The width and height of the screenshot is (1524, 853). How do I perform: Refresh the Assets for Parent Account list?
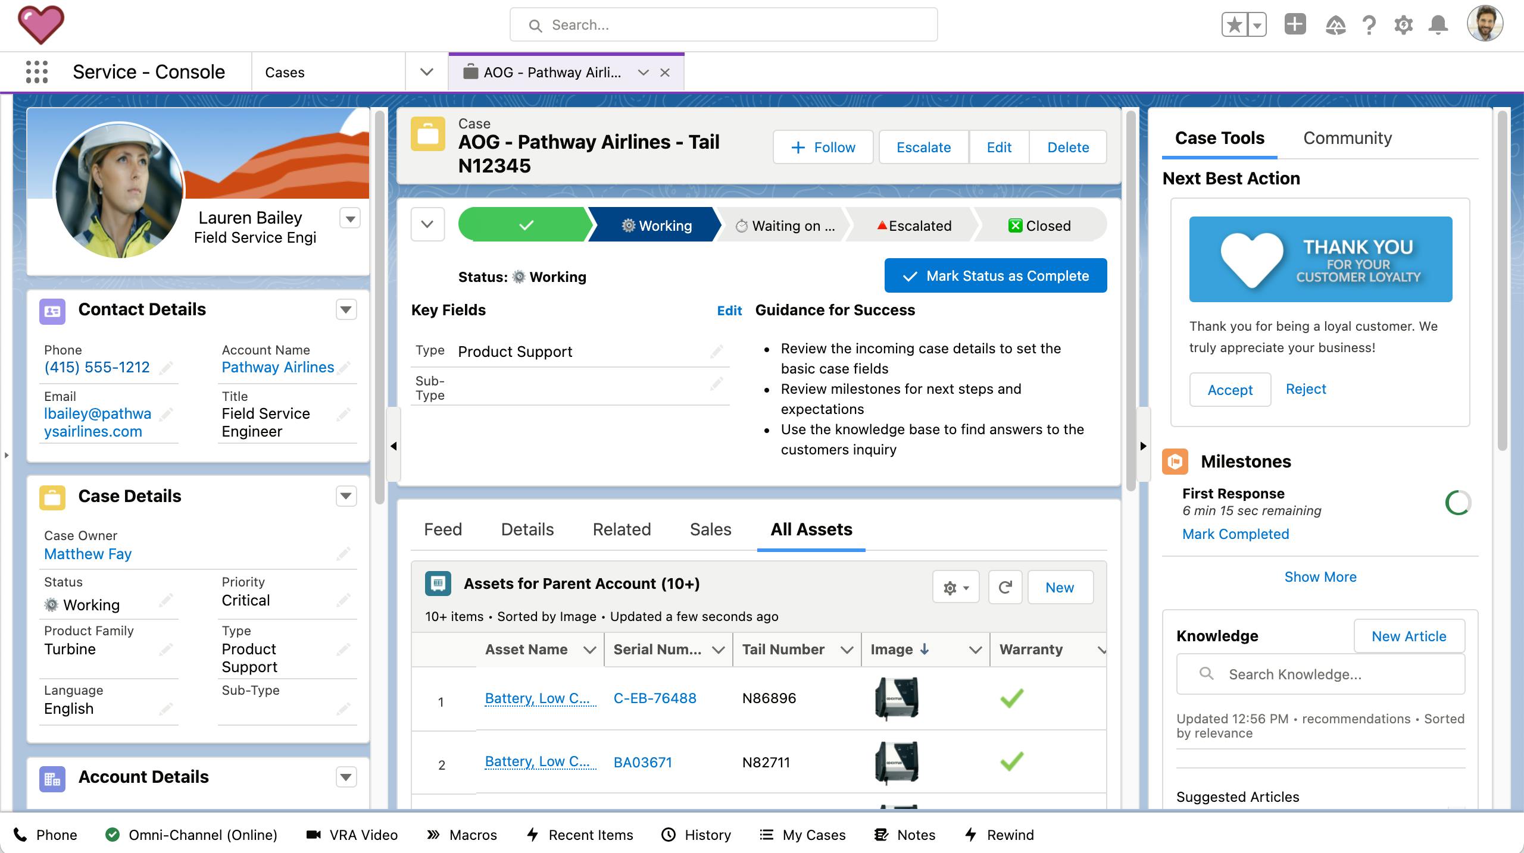coord(1005,588)
